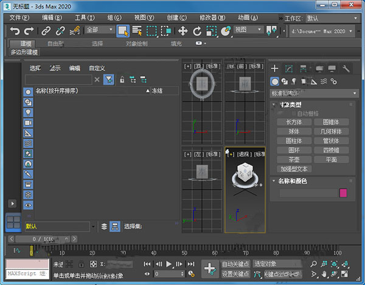365x285 pixels.
Task: Select Systems category gears icon
Action: pyautogui.click(x=334, y=81)
